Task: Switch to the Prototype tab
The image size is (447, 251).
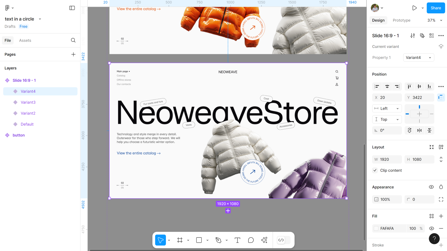Action: (x=401, y=20)
